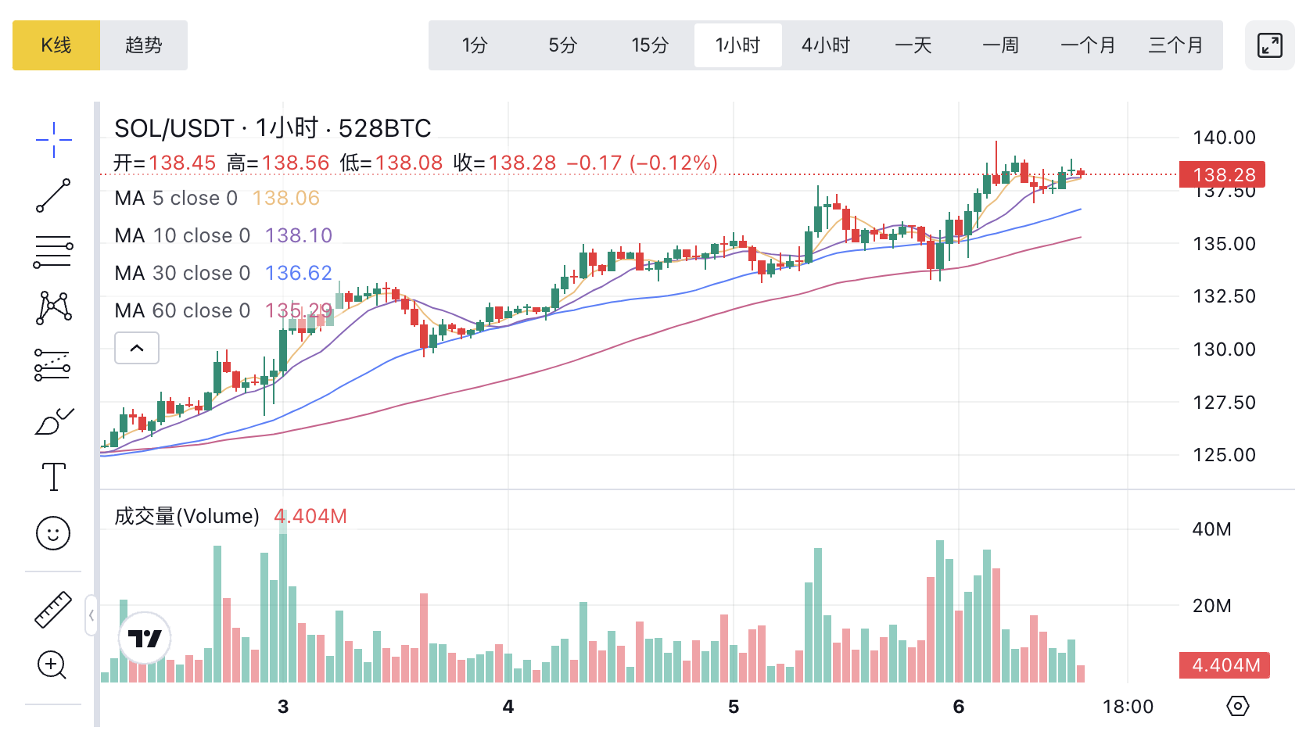The width and height of the screenshot is (1306, 738).
Task: Select the pattern drawing tool
Action: click(x=53, y=308)
